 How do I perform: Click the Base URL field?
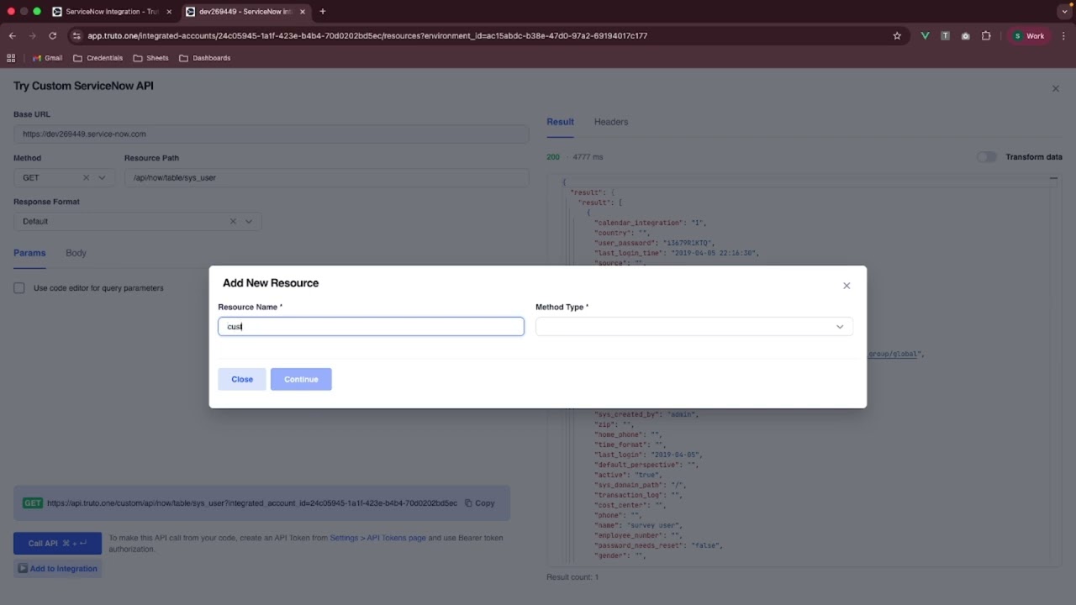pos(271,134)
